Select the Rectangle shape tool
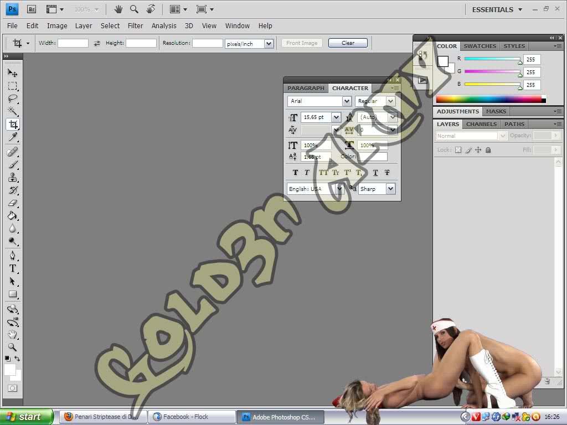Viewport: 567px width, 425px height. click(x=13, y=294)
